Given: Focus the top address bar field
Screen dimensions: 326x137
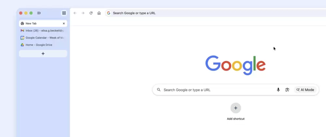Looking at the screenshot, I should point(196,13).
